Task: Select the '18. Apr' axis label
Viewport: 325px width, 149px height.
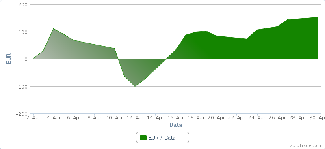Action: 196,118
